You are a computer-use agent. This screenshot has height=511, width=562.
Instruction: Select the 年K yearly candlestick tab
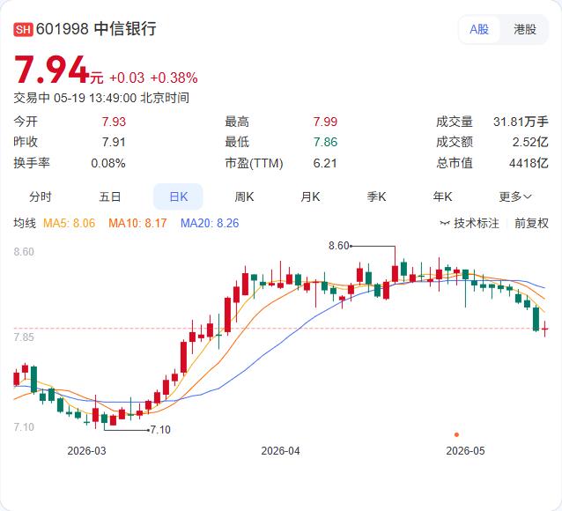coord(443,196)
